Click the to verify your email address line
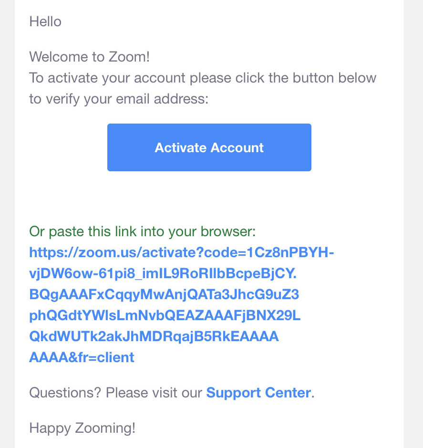 [119, 99]
